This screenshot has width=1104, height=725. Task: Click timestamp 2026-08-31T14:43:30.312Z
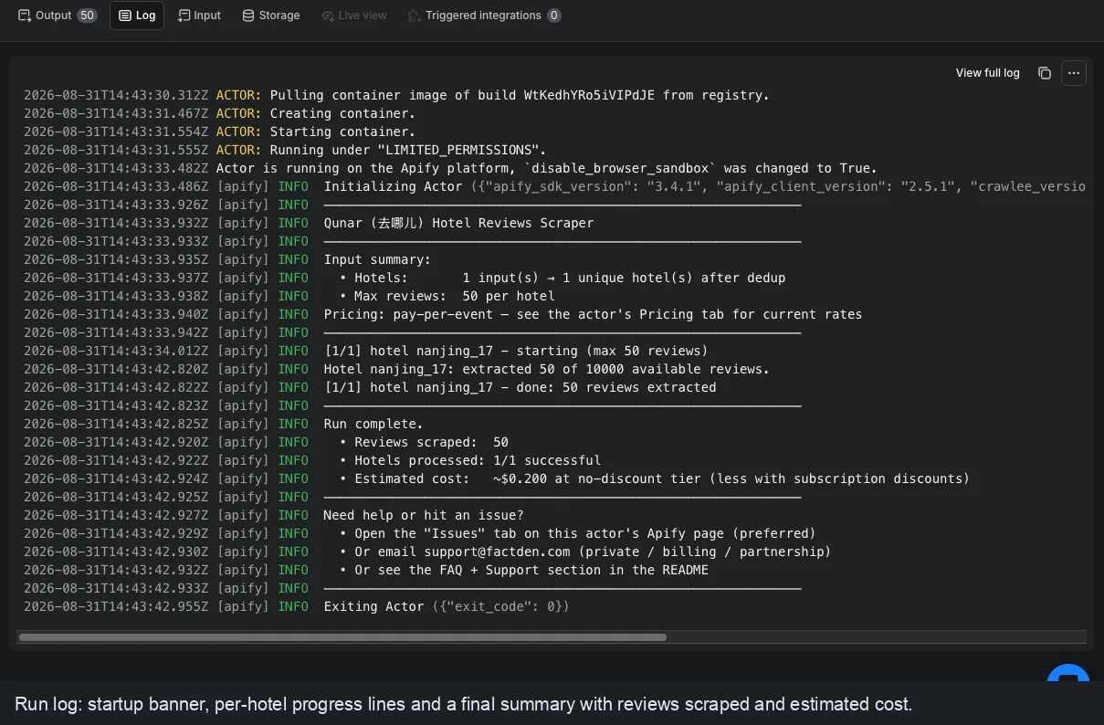tap(116, 95)
